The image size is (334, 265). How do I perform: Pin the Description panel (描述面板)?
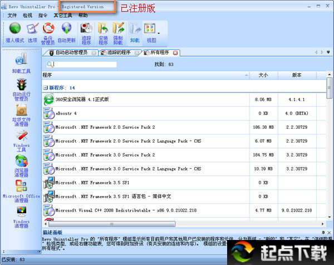[323, 232]
